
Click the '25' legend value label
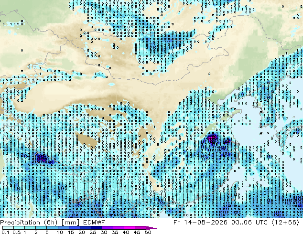[x=93, y=232]
